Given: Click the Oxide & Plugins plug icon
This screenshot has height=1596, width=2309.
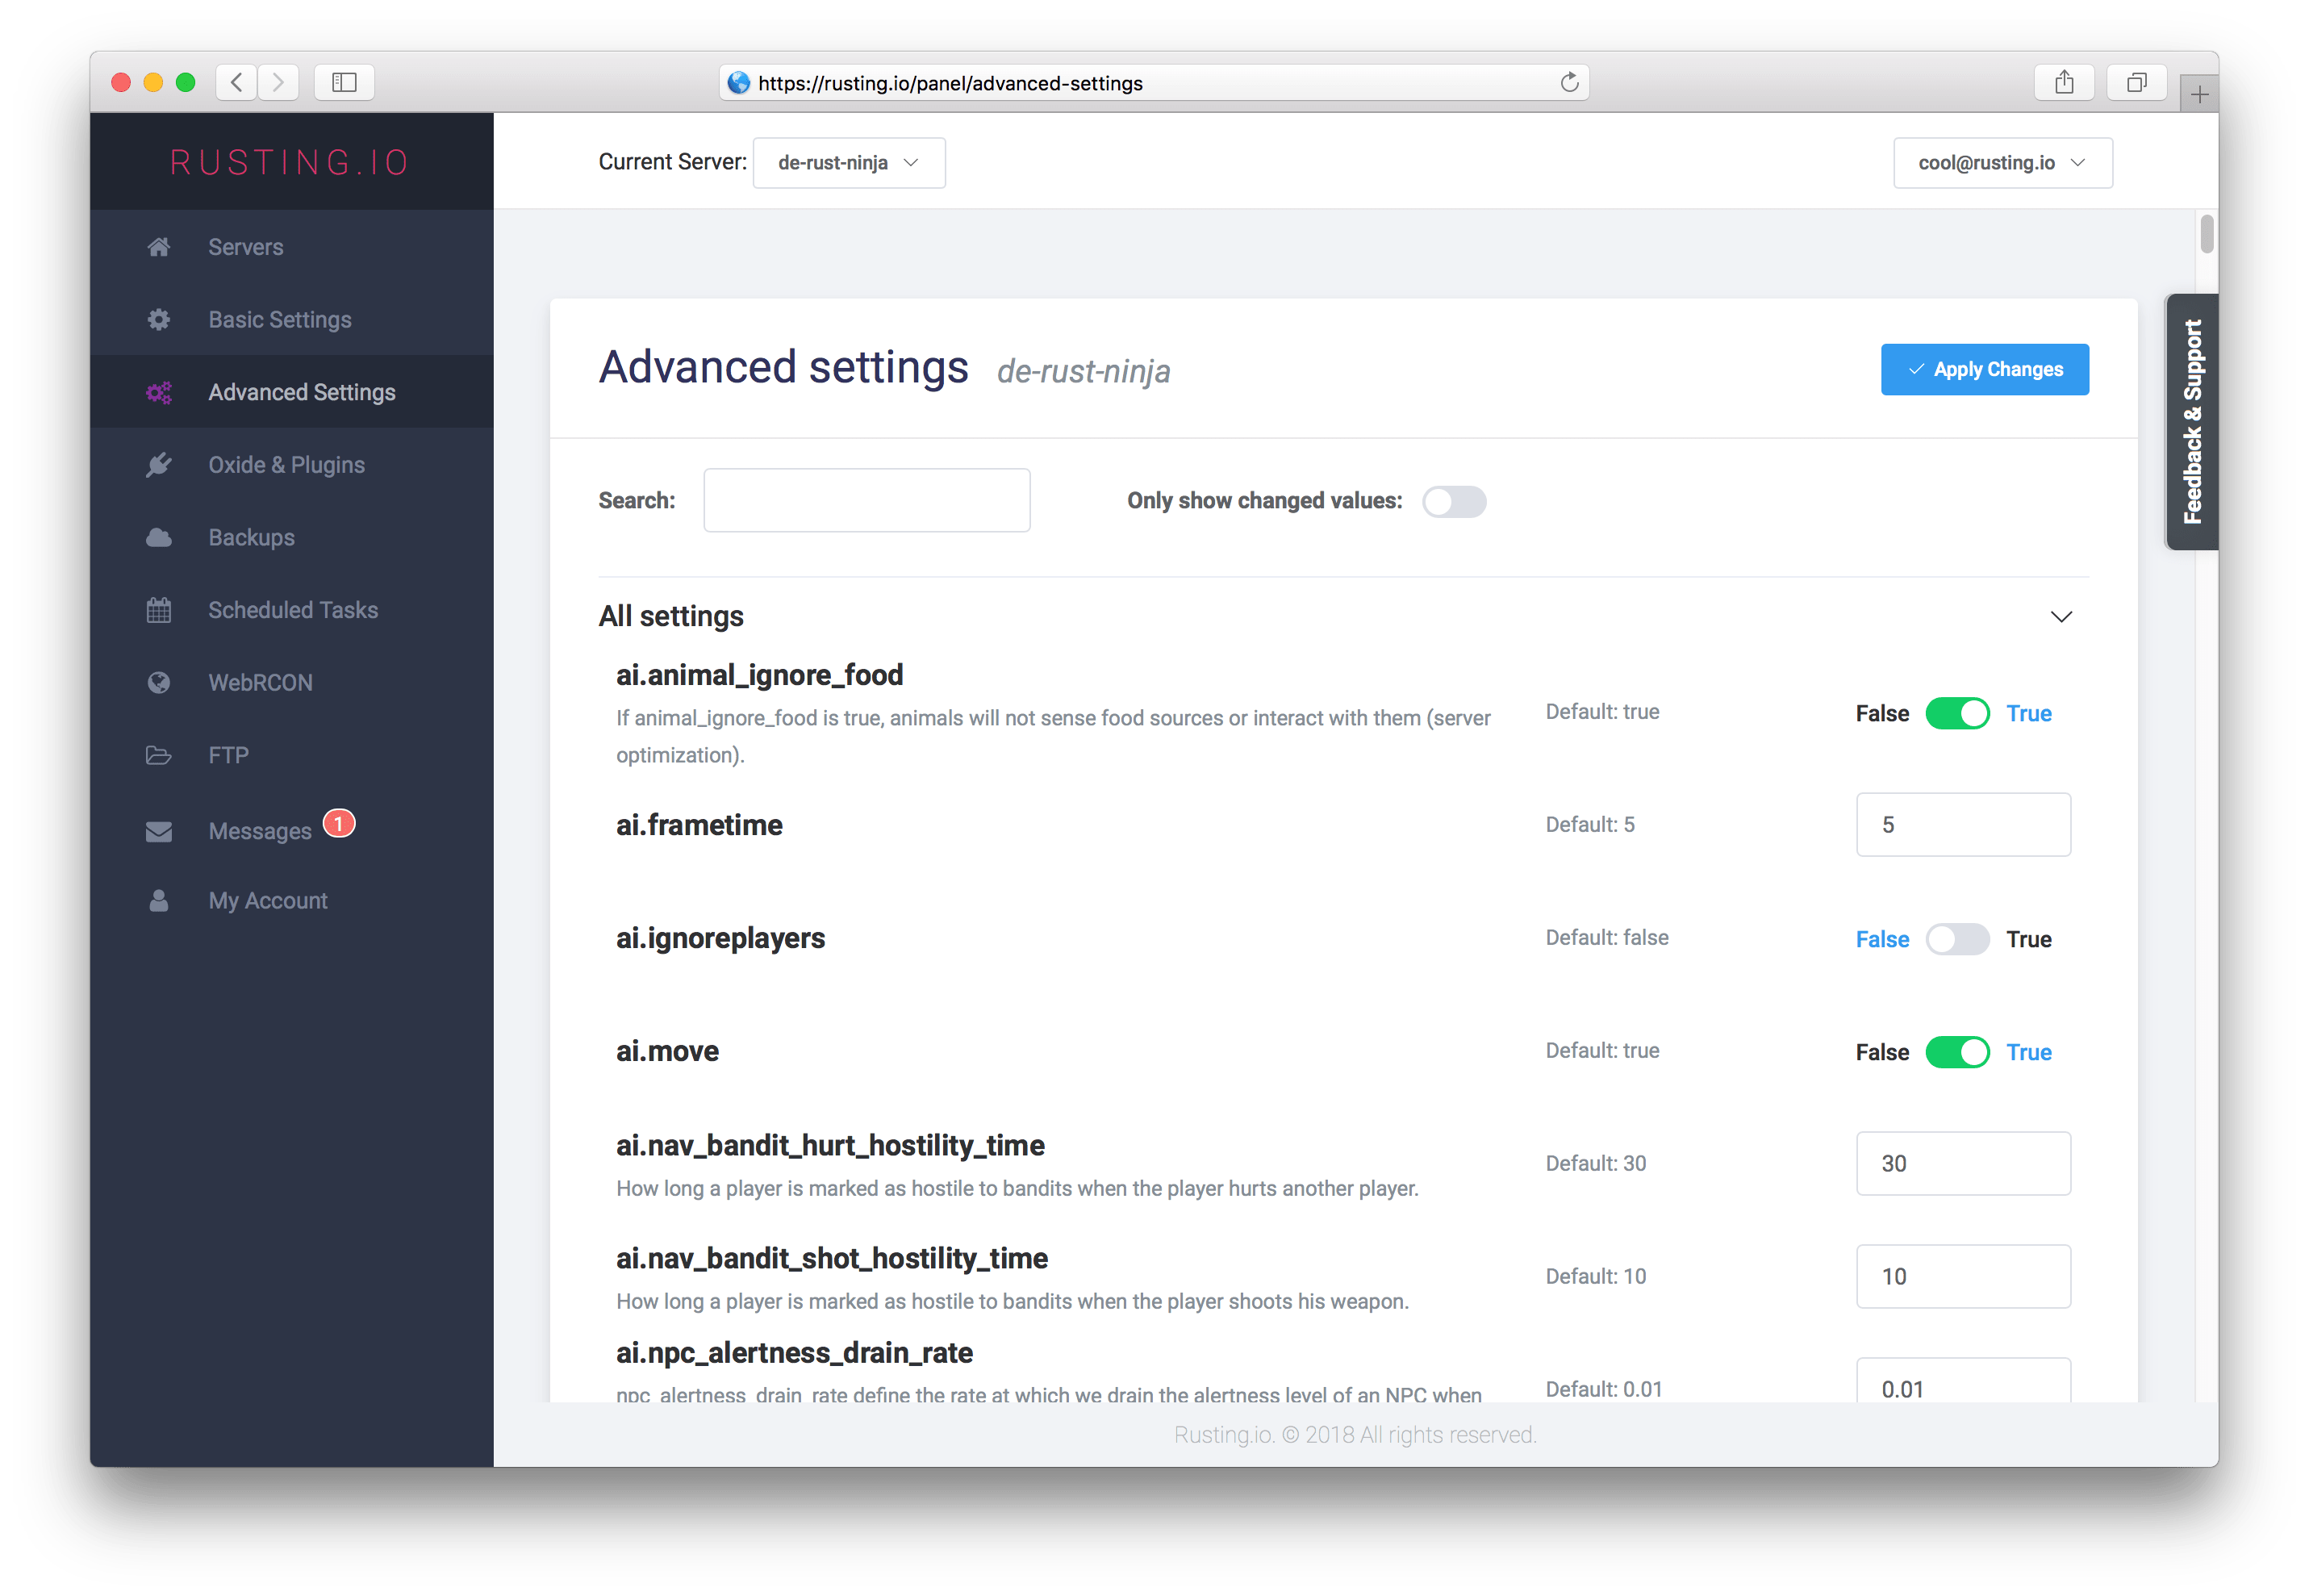Looking at the screenshot, I should [x=158, y=465].
